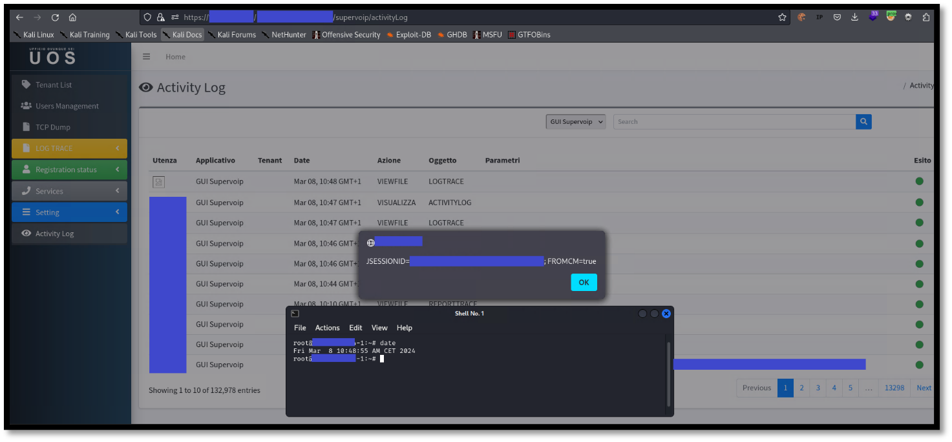The image size is (952, 442).
Task: Open the GHDB bookmark
Action: [x=452, y=35]
